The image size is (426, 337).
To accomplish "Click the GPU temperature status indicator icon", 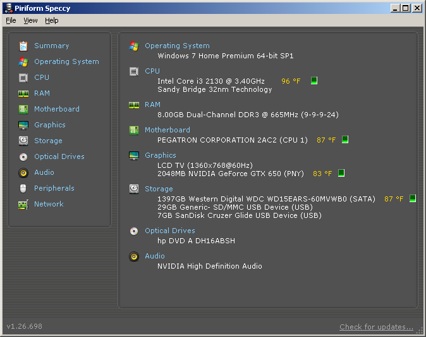I will [x=341, y=173].
